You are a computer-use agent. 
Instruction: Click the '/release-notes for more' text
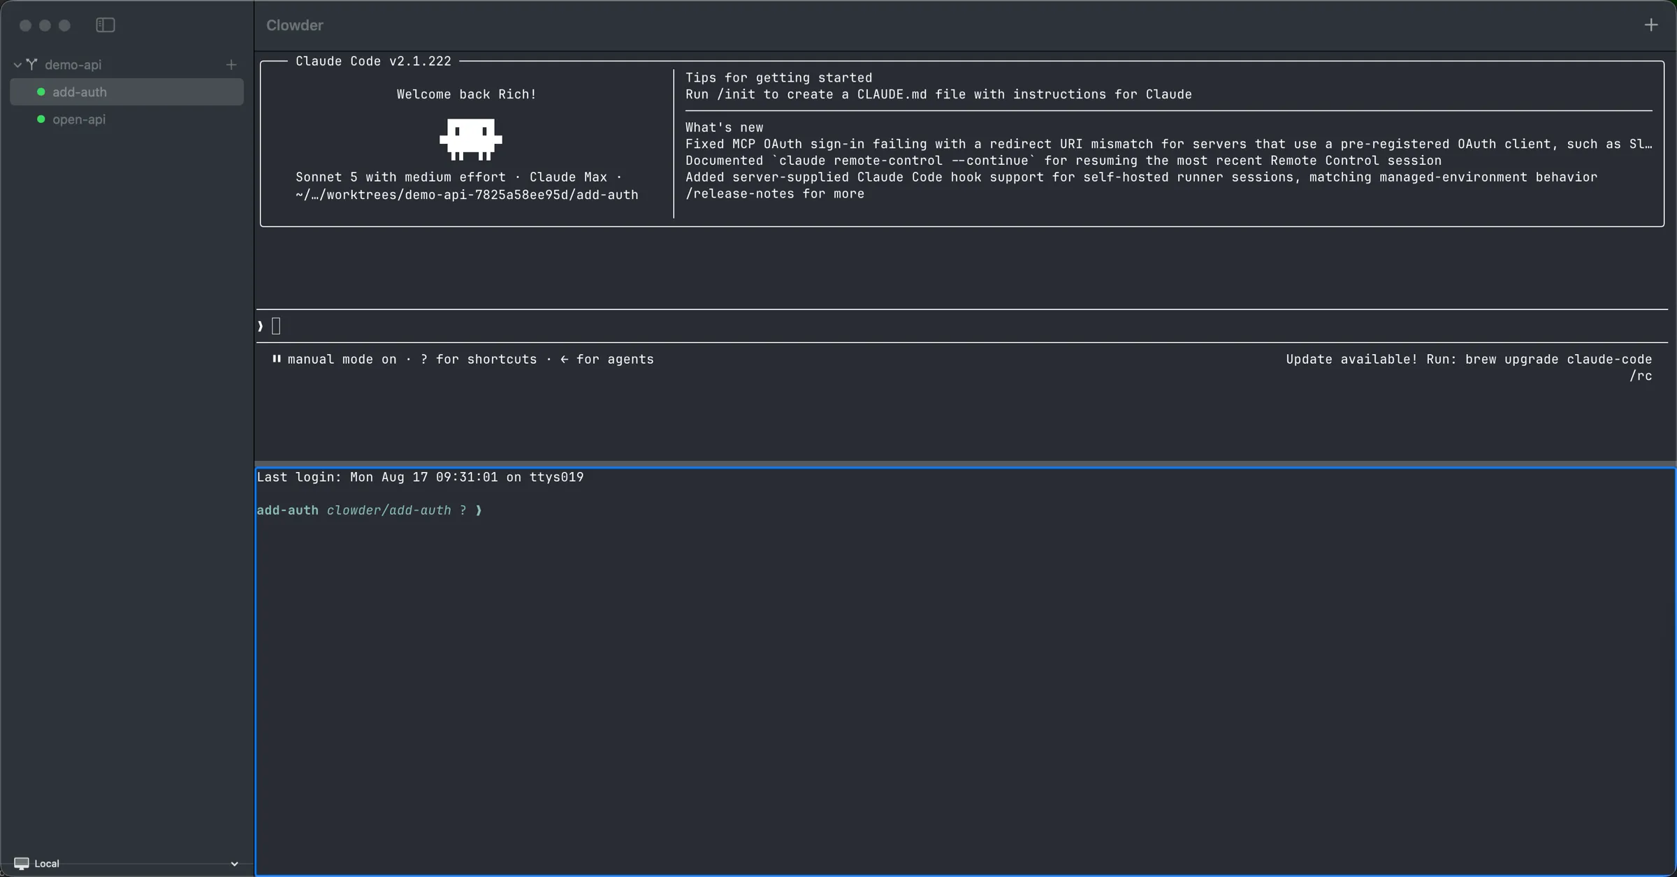pyautogui.click(x=774, y=194)
